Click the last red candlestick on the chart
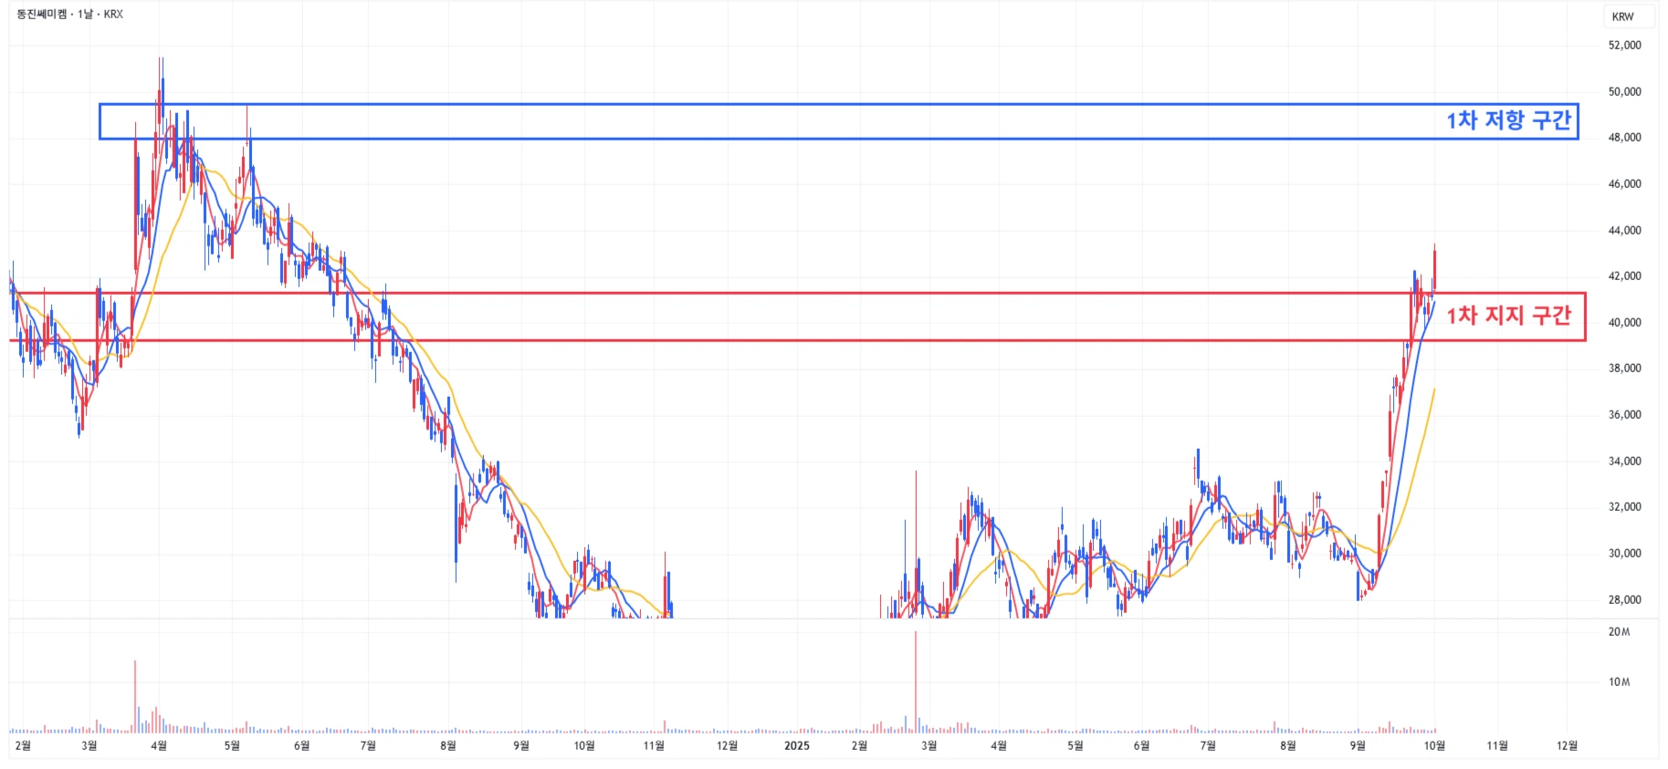 pyautogui.click(x=1434, y=270)
